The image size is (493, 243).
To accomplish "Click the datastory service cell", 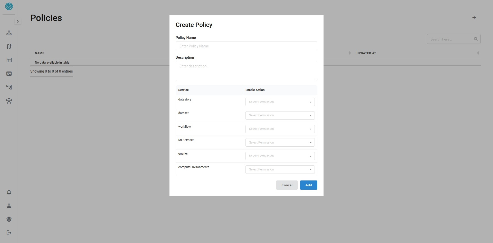I will coord(209,102).
